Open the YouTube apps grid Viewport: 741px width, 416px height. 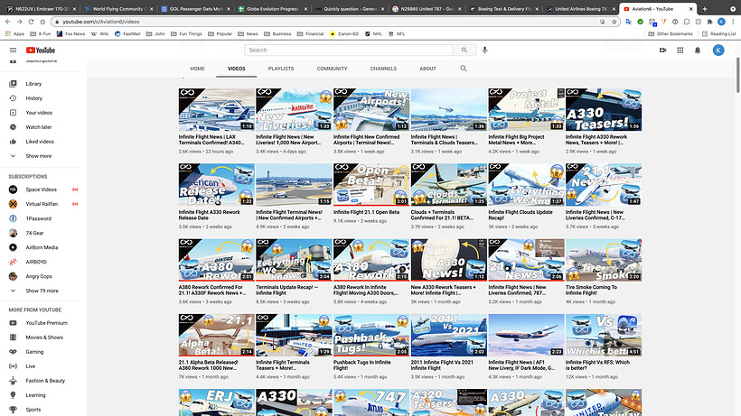(680, 50)
